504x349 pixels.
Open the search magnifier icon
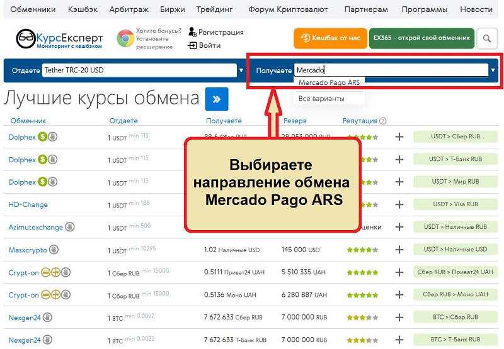[x=487, y=38]
